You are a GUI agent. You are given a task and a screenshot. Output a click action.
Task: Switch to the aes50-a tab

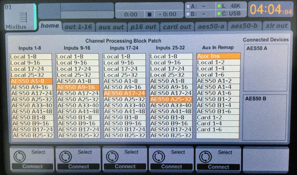pyautogui.click(x=211, y=26)
